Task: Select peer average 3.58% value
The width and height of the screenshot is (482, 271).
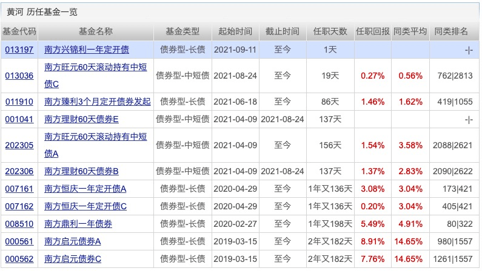Action: pos(410,145)
